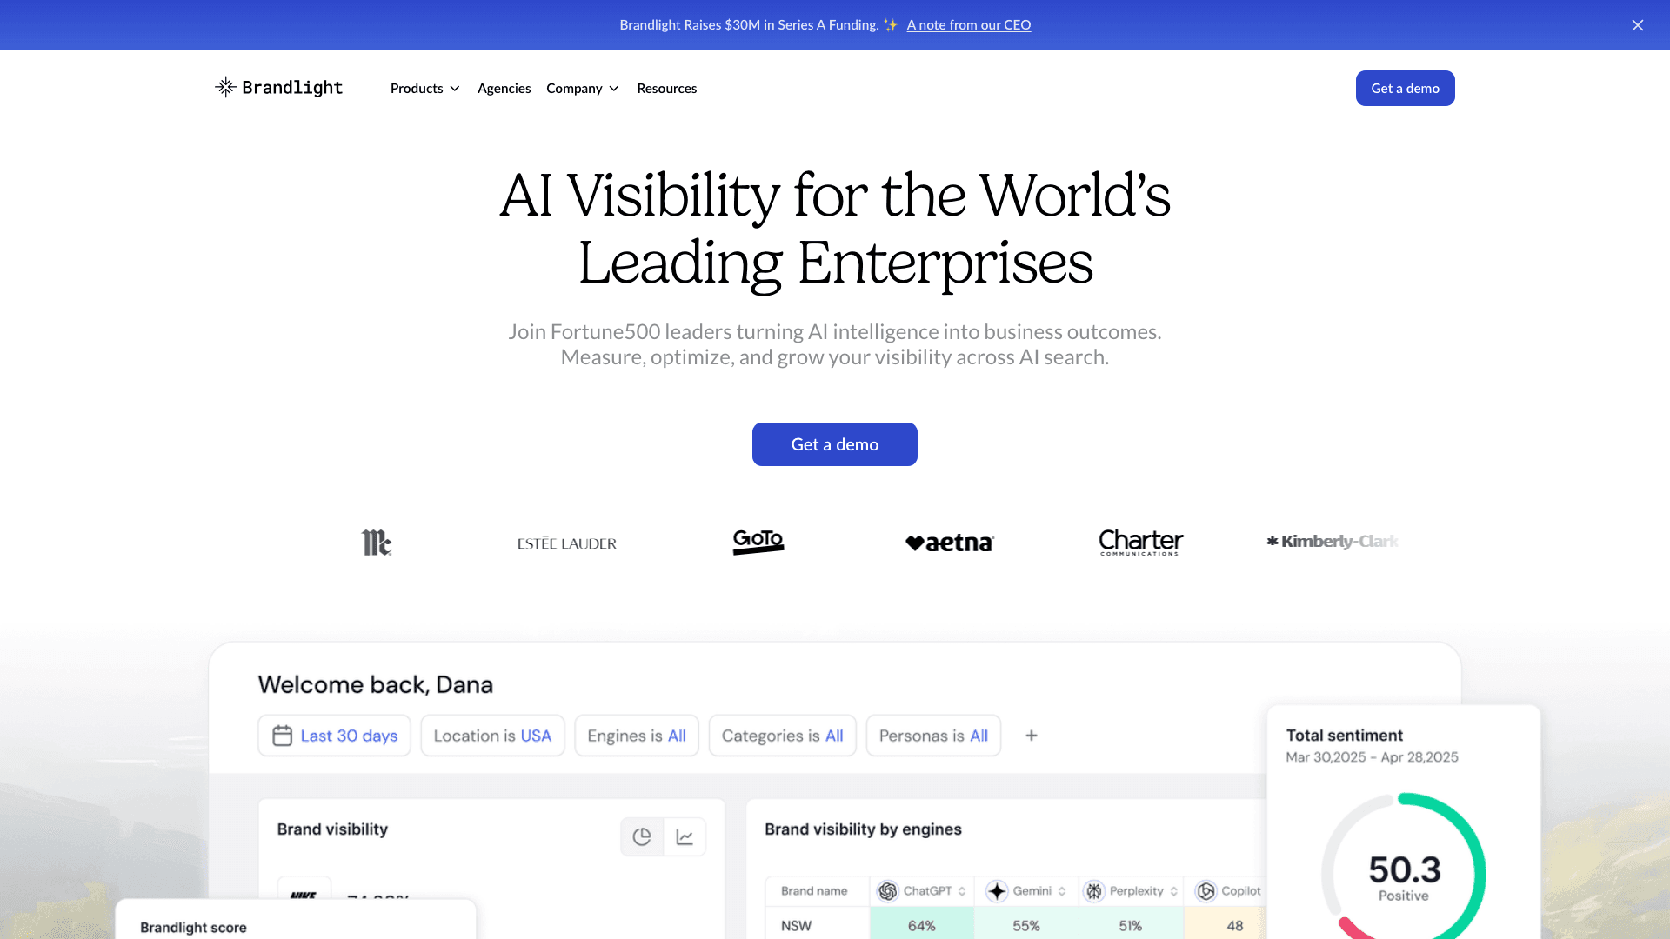Click the Brand visibility by engines title
The width and height of the screenshot is (1670, 939).
[863, 829]
